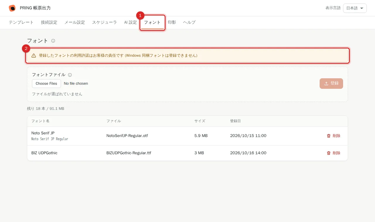Click the 表示言語 label
The height and width of the screenshot is (222, 375).
tap(333, 8)
